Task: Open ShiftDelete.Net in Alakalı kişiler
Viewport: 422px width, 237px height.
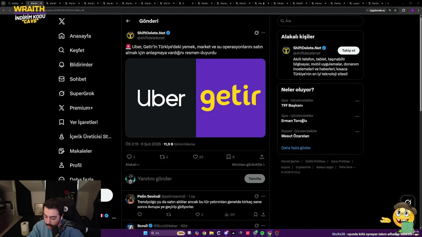Action: tap(307, 48)
